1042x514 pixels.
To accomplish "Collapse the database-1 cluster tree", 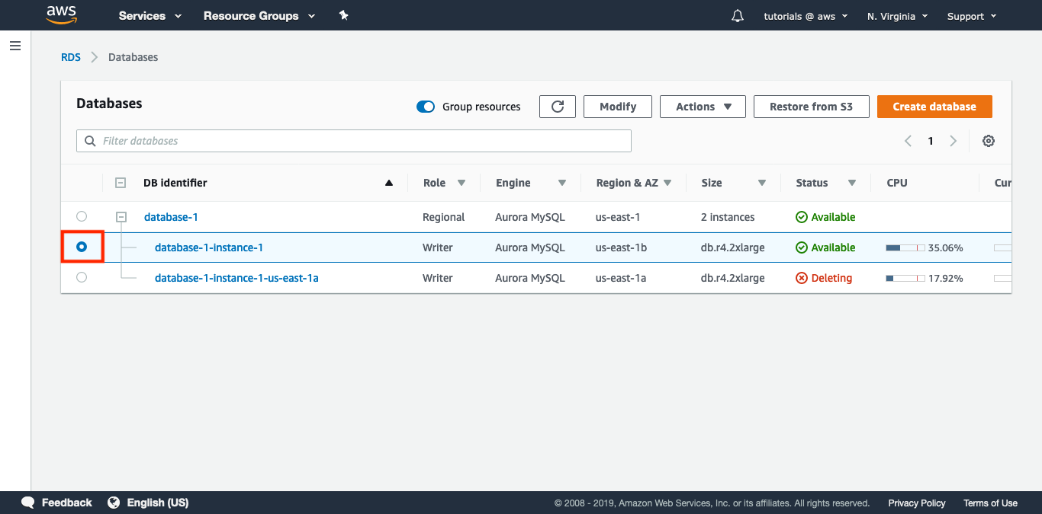I will 121,217.
